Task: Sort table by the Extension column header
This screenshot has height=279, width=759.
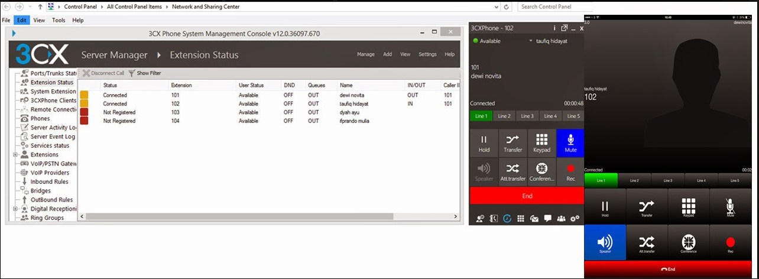Action: tap(181, 86)
